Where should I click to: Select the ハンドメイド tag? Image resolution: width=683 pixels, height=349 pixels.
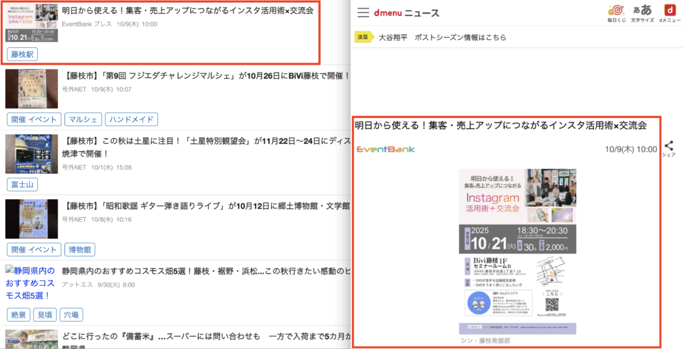131,119
